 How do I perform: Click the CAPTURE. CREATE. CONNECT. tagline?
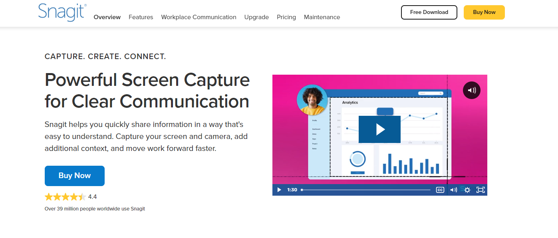[105, 56]
